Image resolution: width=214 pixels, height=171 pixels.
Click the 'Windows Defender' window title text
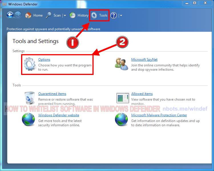click(x=23, y=4)
